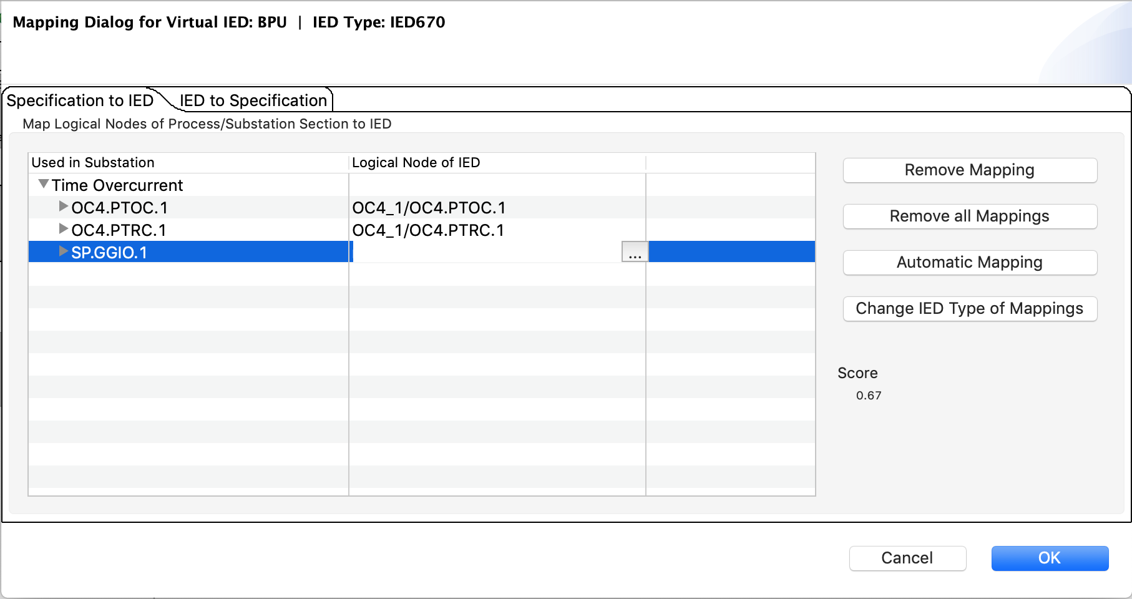Click Change IED Type of Mappings
Viewport: 1132px width, 599px height.
pos(969,309)
